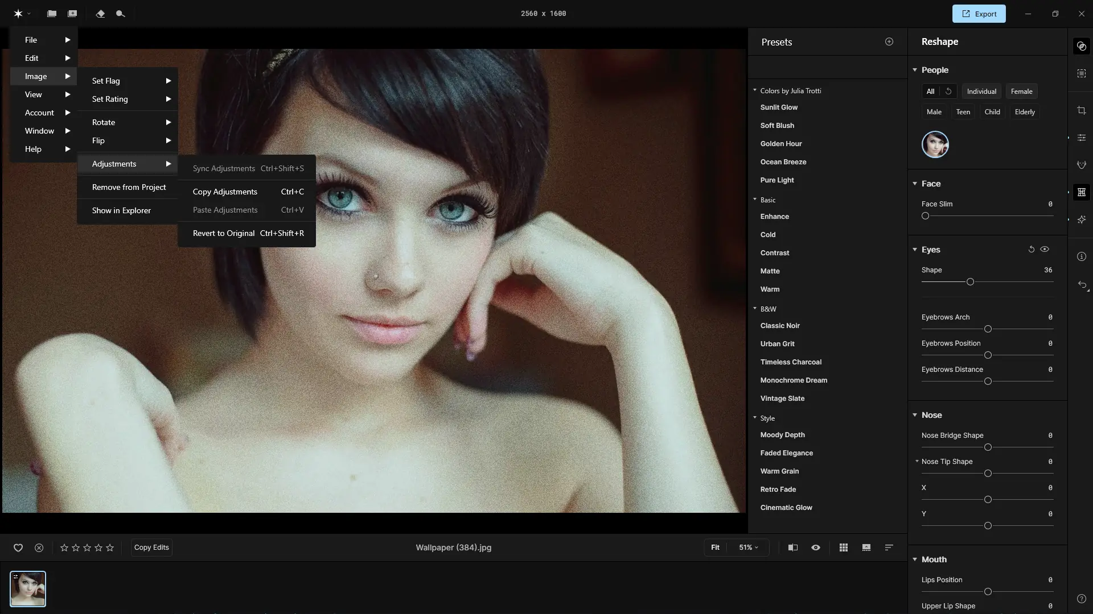This screenshot has width=1093, height=614.
Task: Click the Copy Edits button
Action: click(151, 547)
